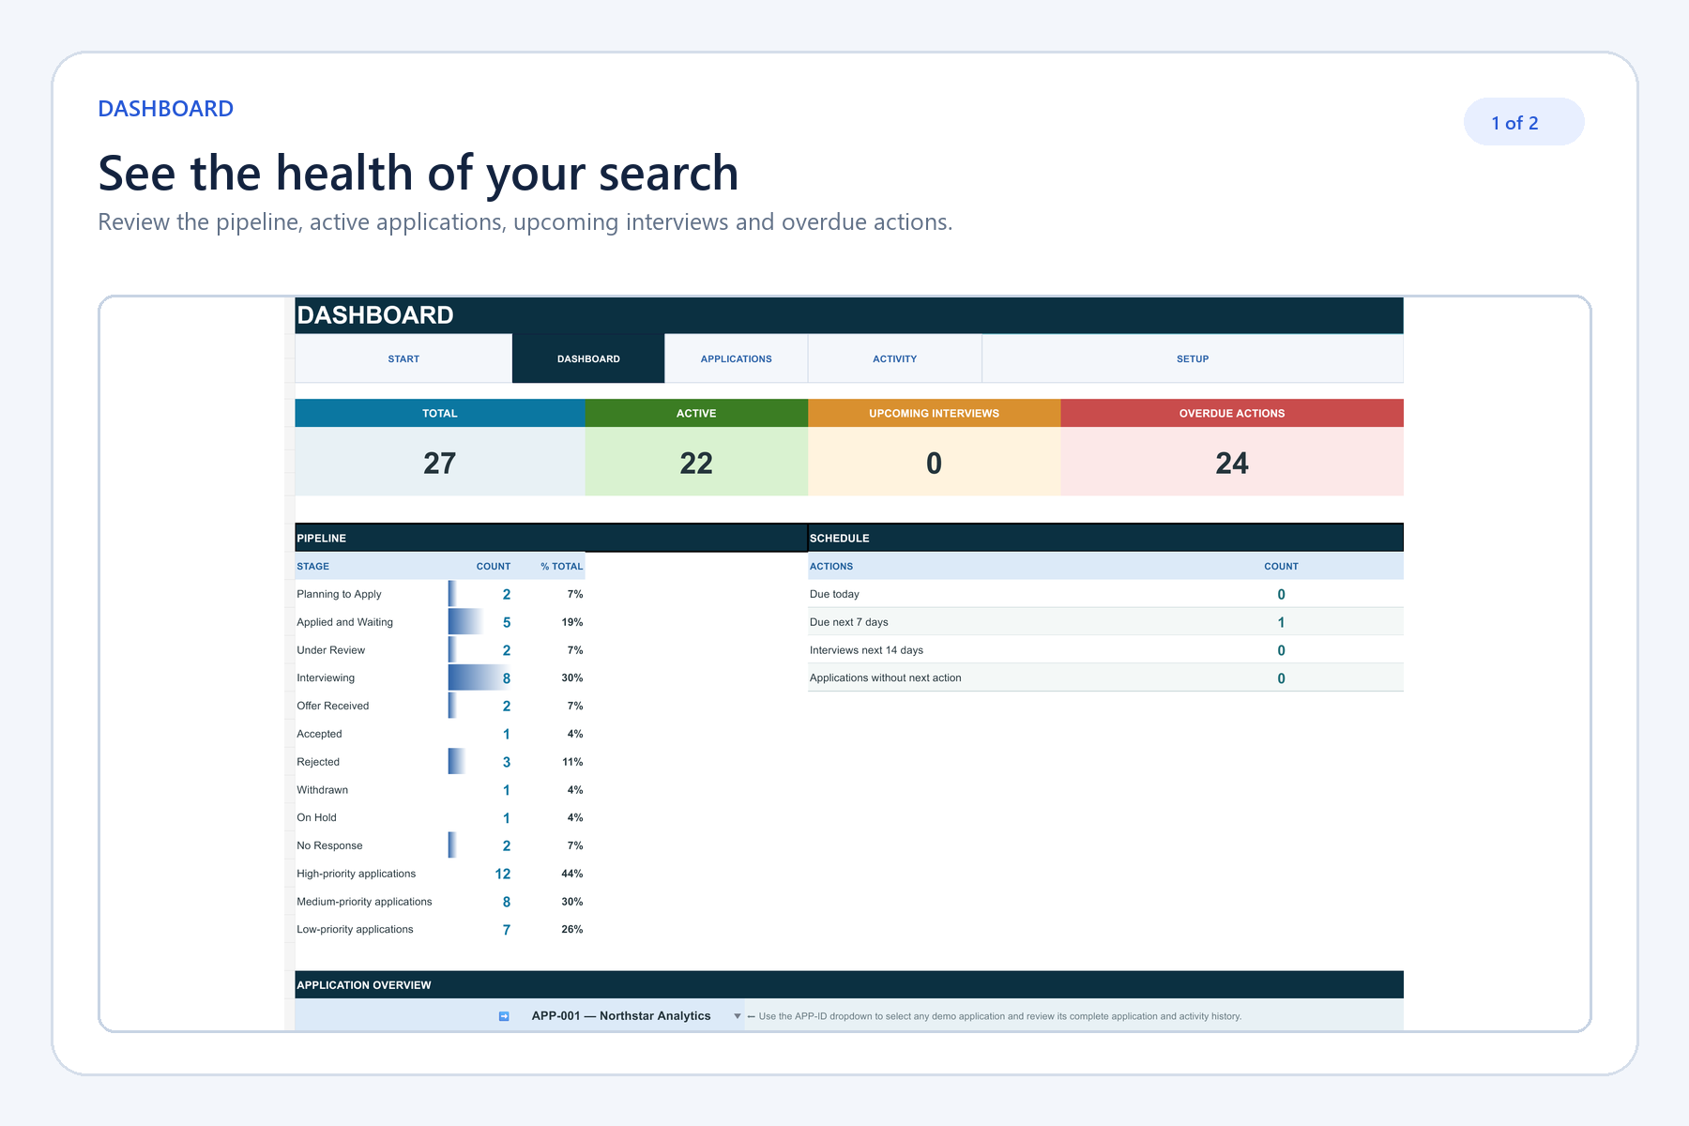This screenshot has height=1126, width=1689.
Task: Switch to the SETUP tab
Action: (x=1193, y=358)
